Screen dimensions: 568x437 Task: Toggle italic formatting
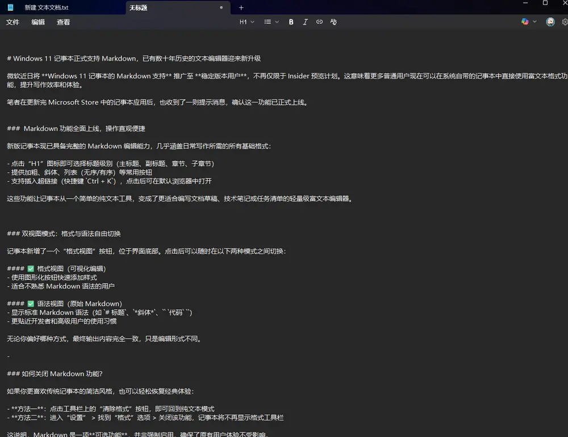point(305,22)
